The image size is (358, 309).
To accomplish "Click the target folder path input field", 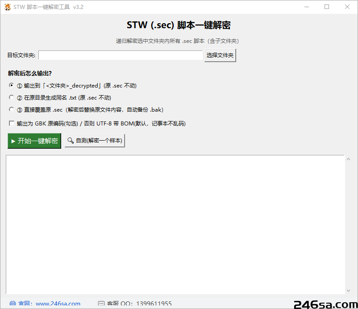I will pos(121,55).
